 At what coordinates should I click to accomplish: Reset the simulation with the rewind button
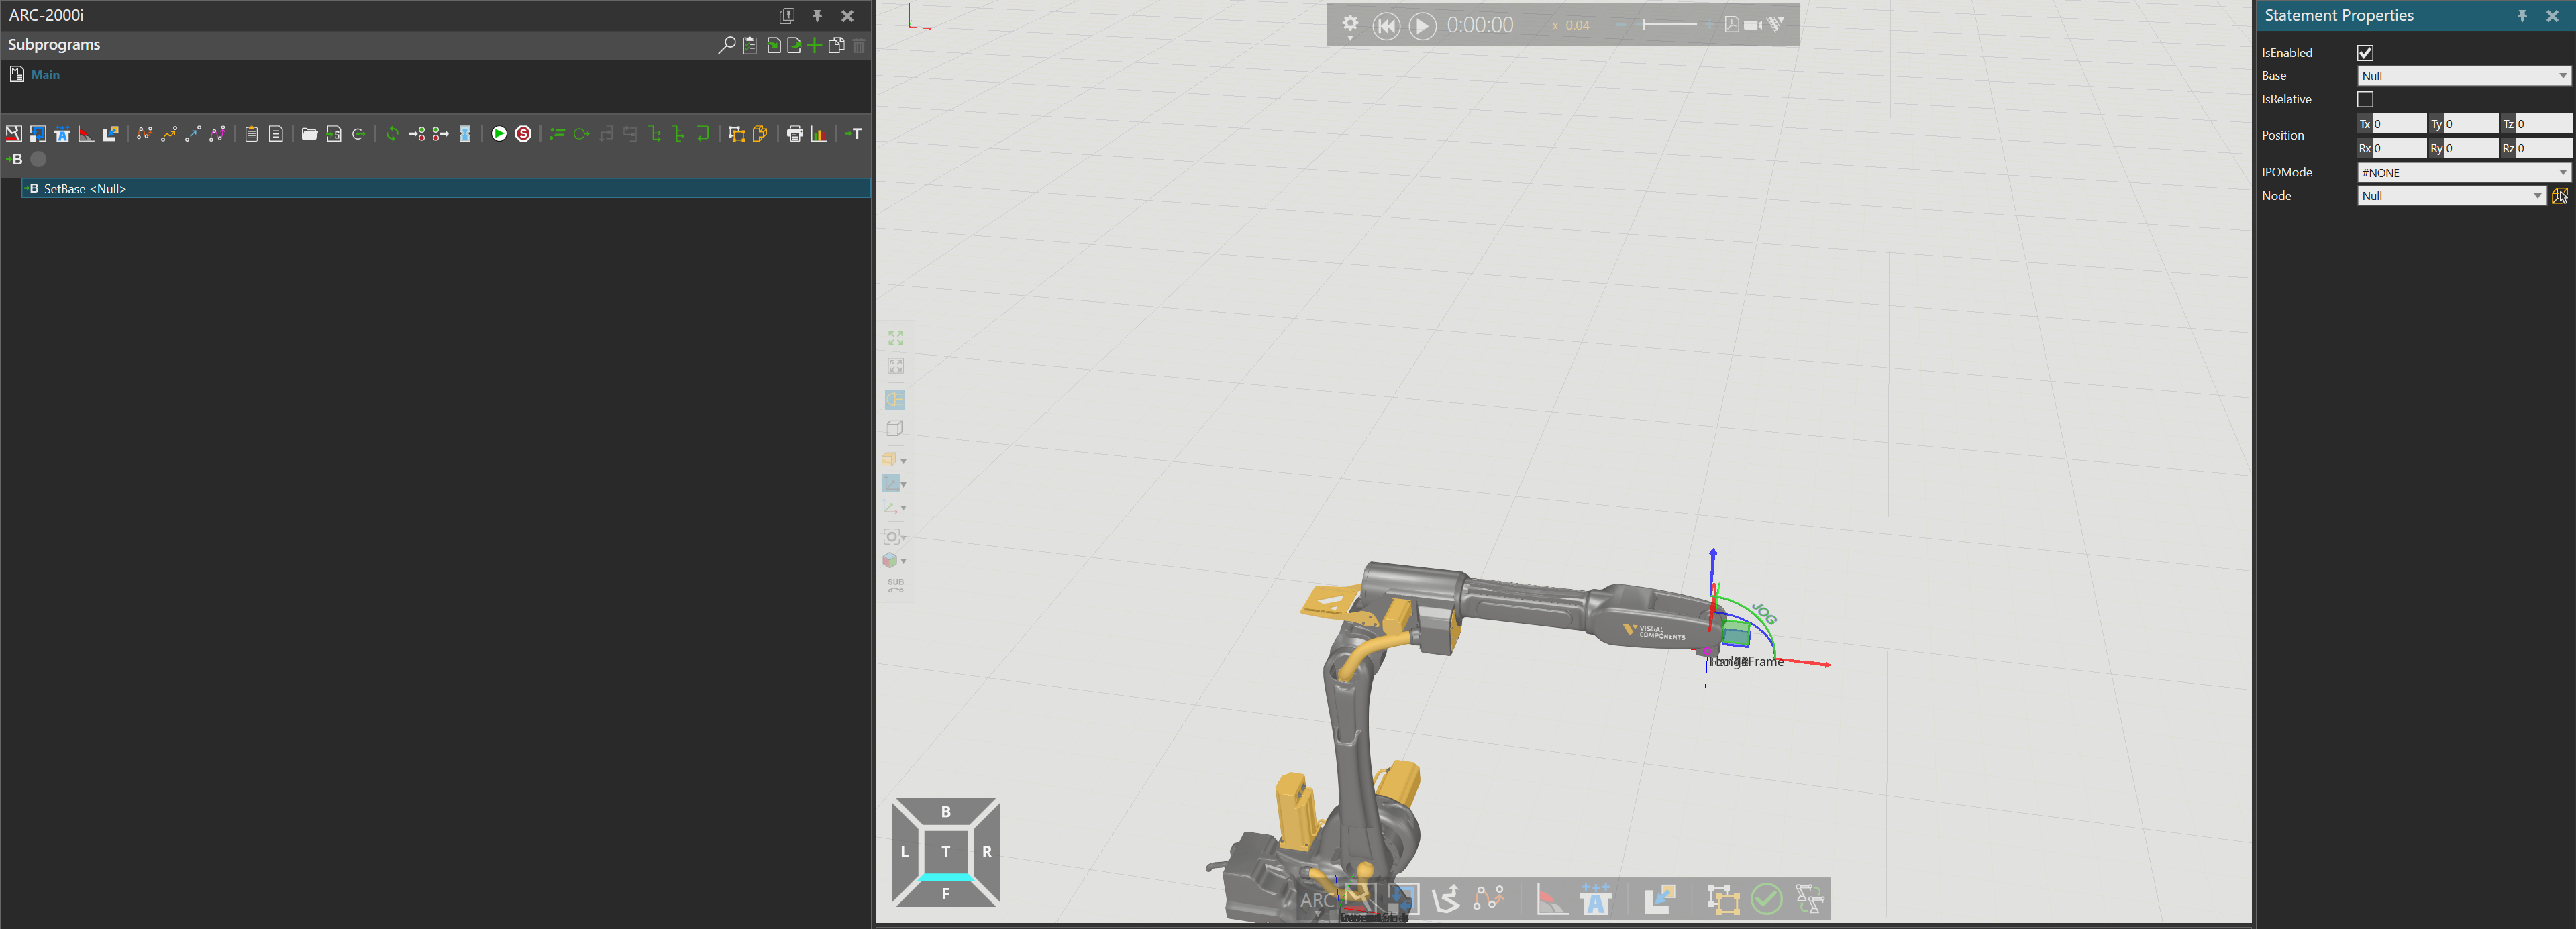pyautogui.click(x=1386, y=26)
